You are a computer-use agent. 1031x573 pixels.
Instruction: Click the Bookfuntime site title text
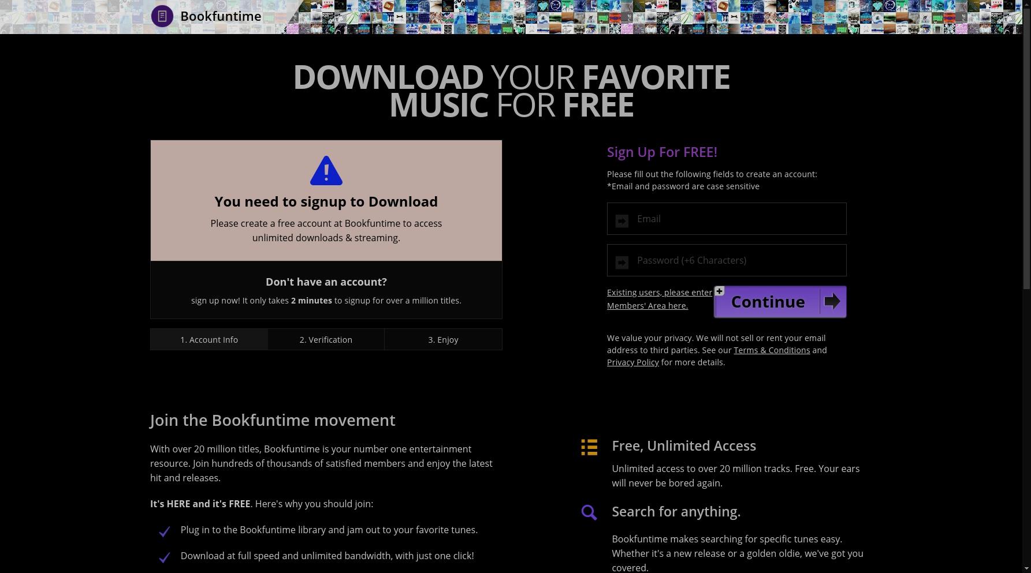[221, 16]
